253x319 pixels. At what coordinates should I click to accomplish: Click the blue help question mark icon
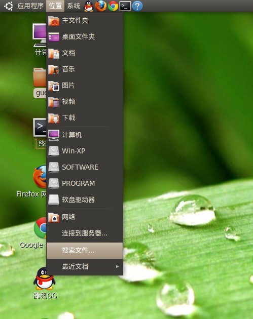137,6
